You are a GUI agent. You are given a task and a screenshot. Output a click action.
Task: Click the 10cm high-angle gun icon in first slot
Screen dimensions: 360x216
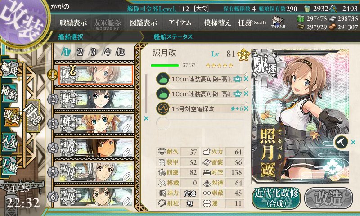(x=163, y=79)
